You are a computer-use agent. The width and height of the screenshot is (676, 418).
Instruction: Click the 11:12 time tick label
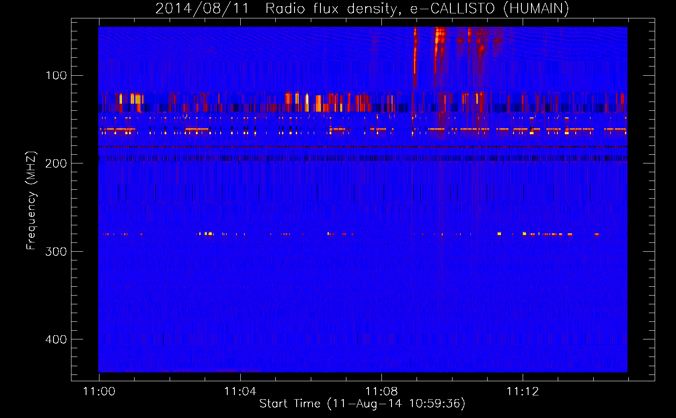coord(523,391)
